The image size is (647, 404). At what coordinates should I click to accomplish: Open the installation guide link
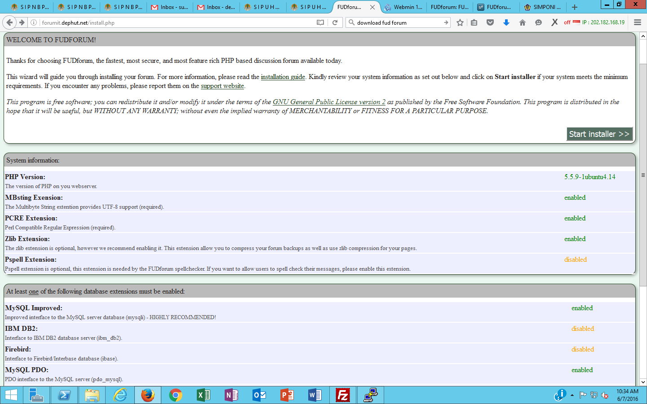point(283,77)
